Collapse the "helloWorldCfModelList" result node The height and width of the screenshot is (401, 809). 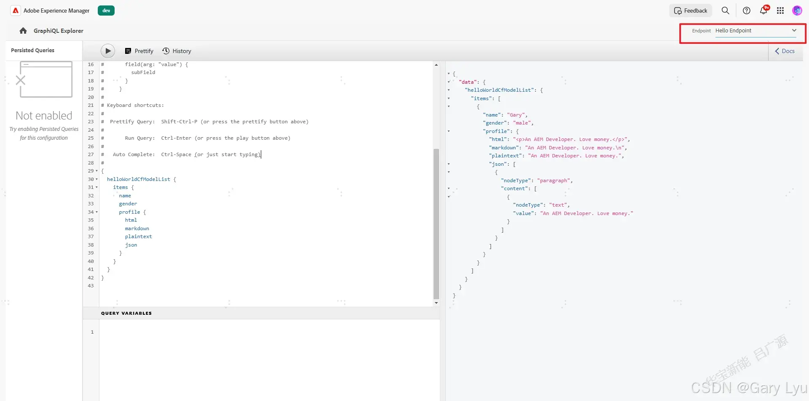click(449, 90)
